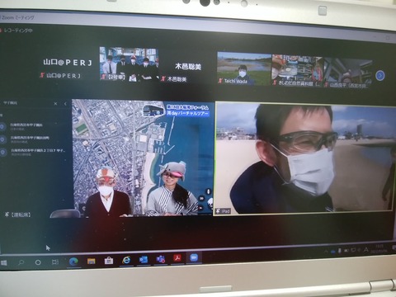Click the shared virtual tour map video
The image size is (396, 297).
(143, 158)
